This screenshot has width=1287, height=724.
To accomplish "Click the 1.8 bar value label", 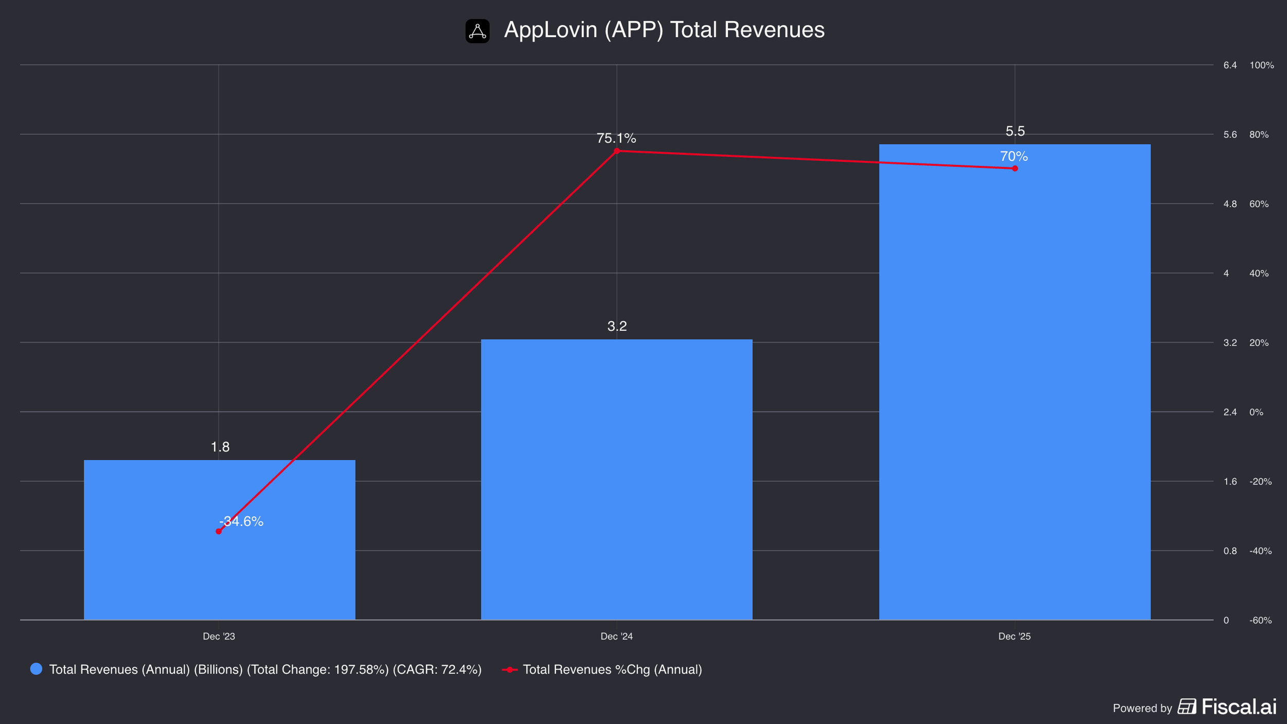I will coord(220,447).
